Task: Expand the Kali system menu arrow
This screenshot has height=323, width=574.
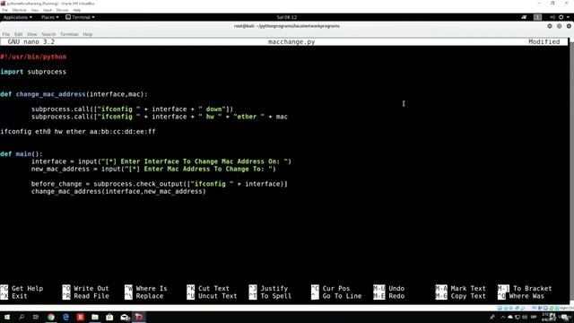Action: pyautogui.click(x=568, y=17)
